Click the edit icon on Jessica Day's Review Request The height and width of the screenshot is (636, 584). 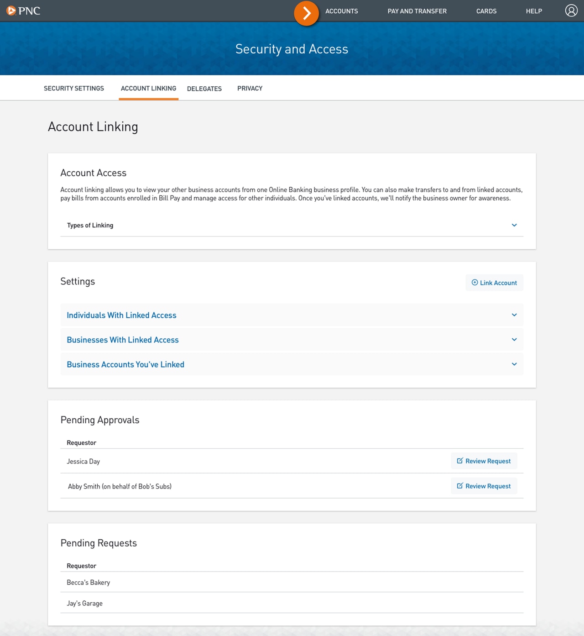click(x=460, y=461)
